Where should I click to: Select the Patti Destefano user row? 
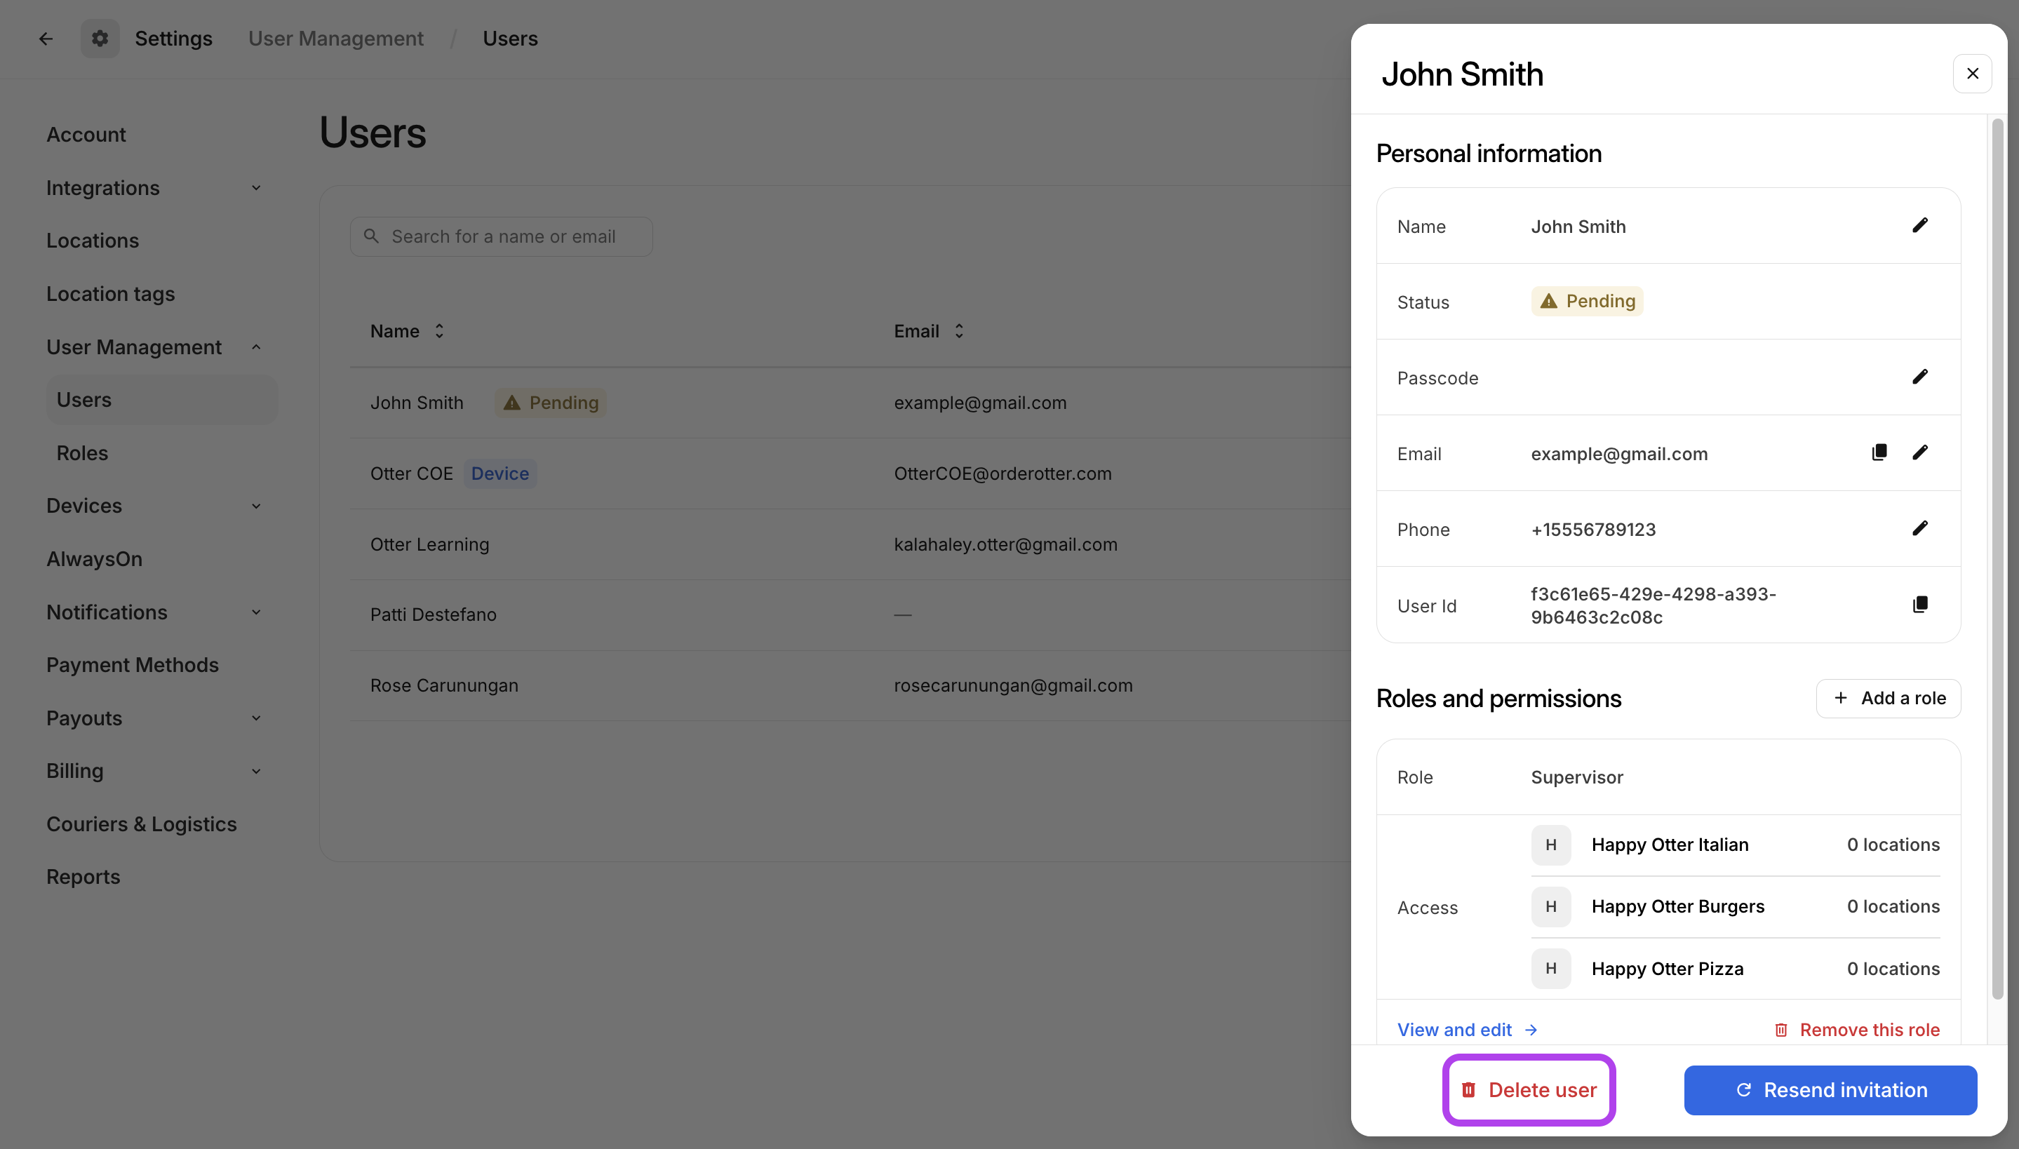tap(850, 614)
